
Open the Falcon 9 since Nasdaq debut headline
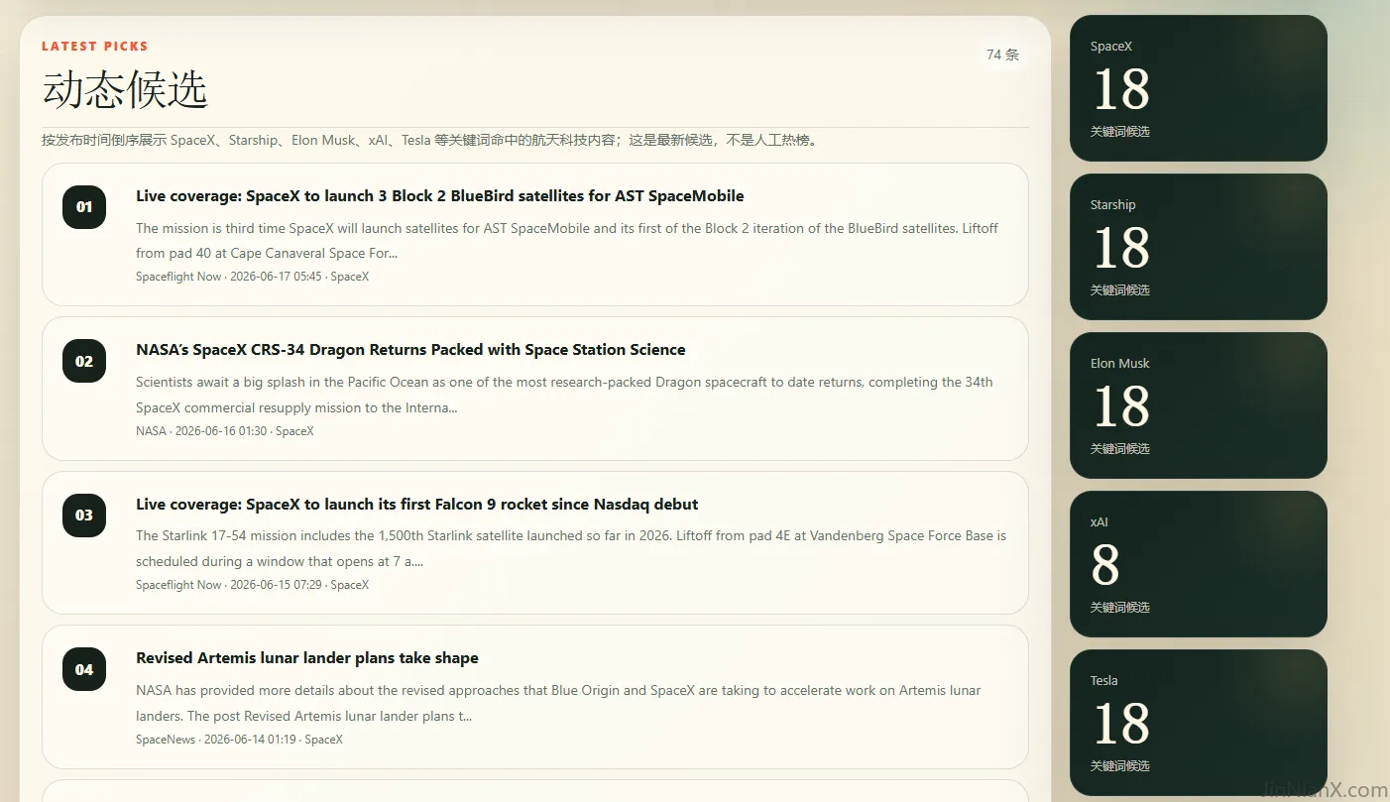[x=417, y=505]
